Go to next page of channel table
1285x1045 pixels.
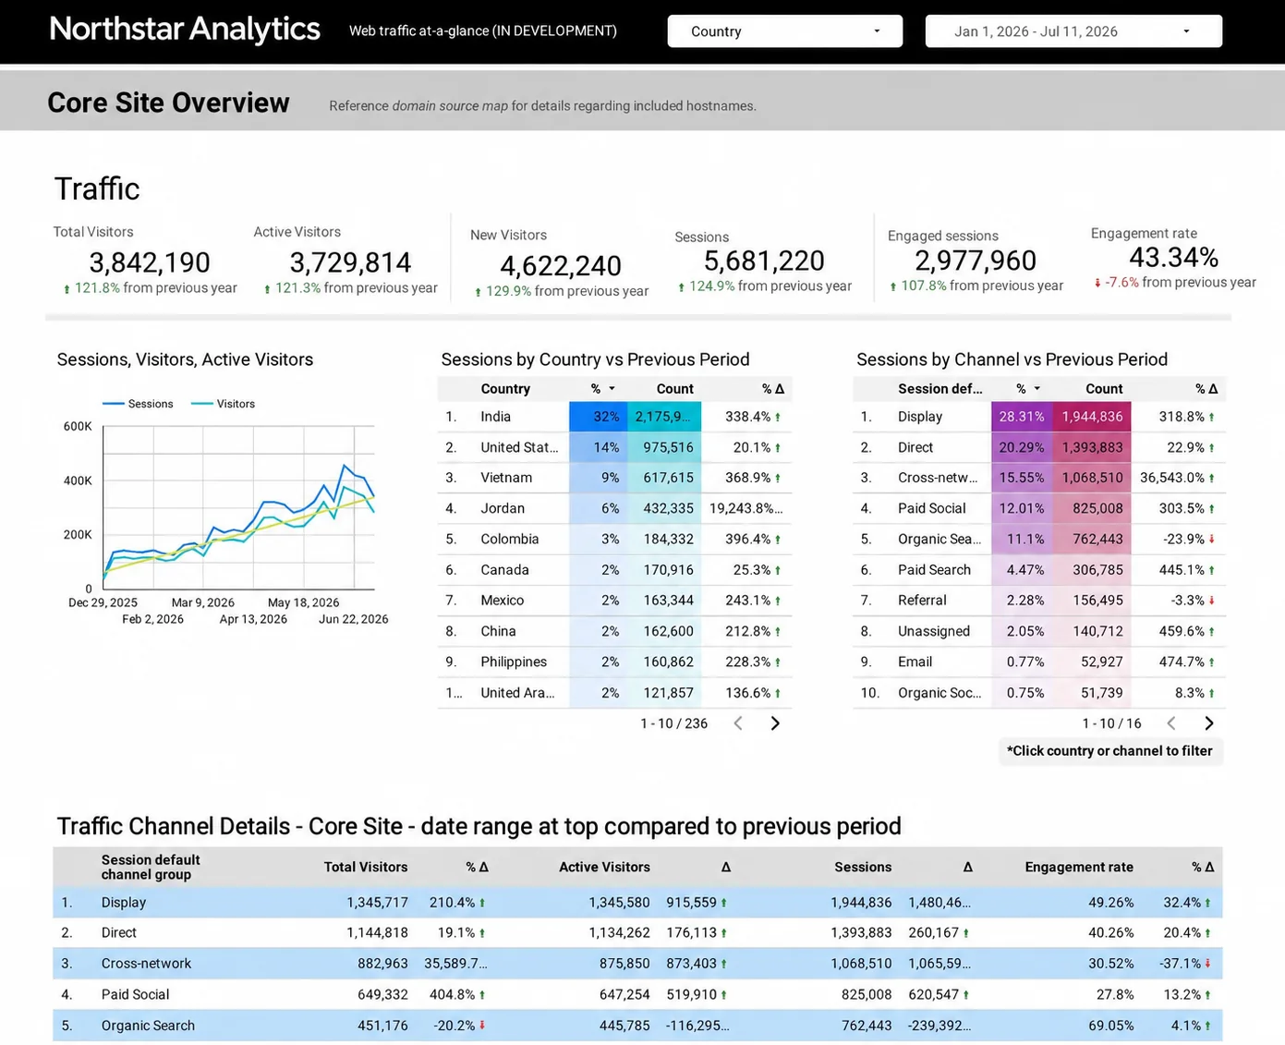point(1208,723)
